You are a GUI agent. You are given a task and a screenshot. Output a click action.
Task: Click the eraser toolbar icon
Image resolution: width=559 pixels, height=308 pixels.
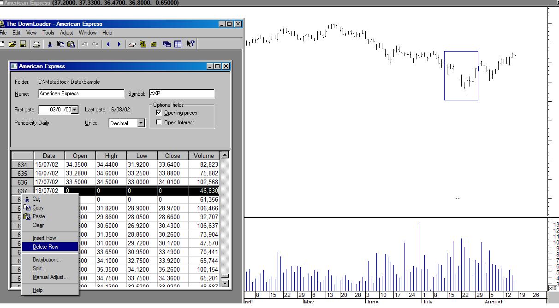[132, 44]
